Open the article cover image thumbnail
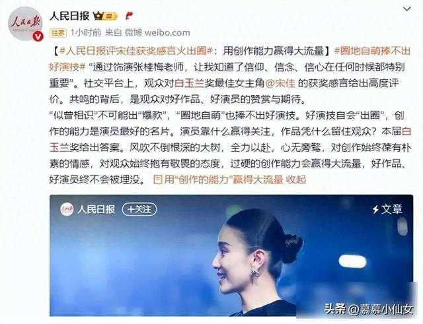The width and height of the screenshot is (423, 324). (231, 255)
